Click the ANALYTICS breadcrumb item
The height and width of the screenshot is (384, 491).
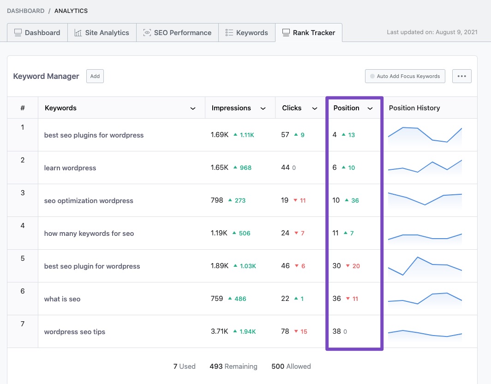point(71,11)
